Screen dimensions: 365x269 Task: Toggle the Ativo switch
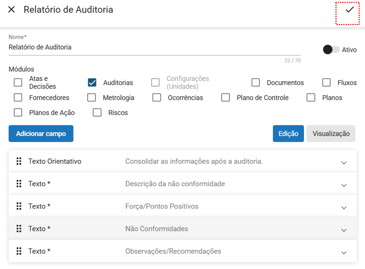click(x=331, y=50)
